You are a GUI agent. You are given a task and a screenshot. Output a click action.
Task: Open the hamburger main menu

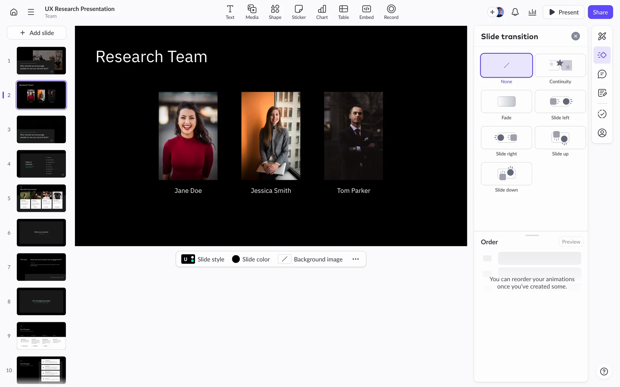[31, 12]
